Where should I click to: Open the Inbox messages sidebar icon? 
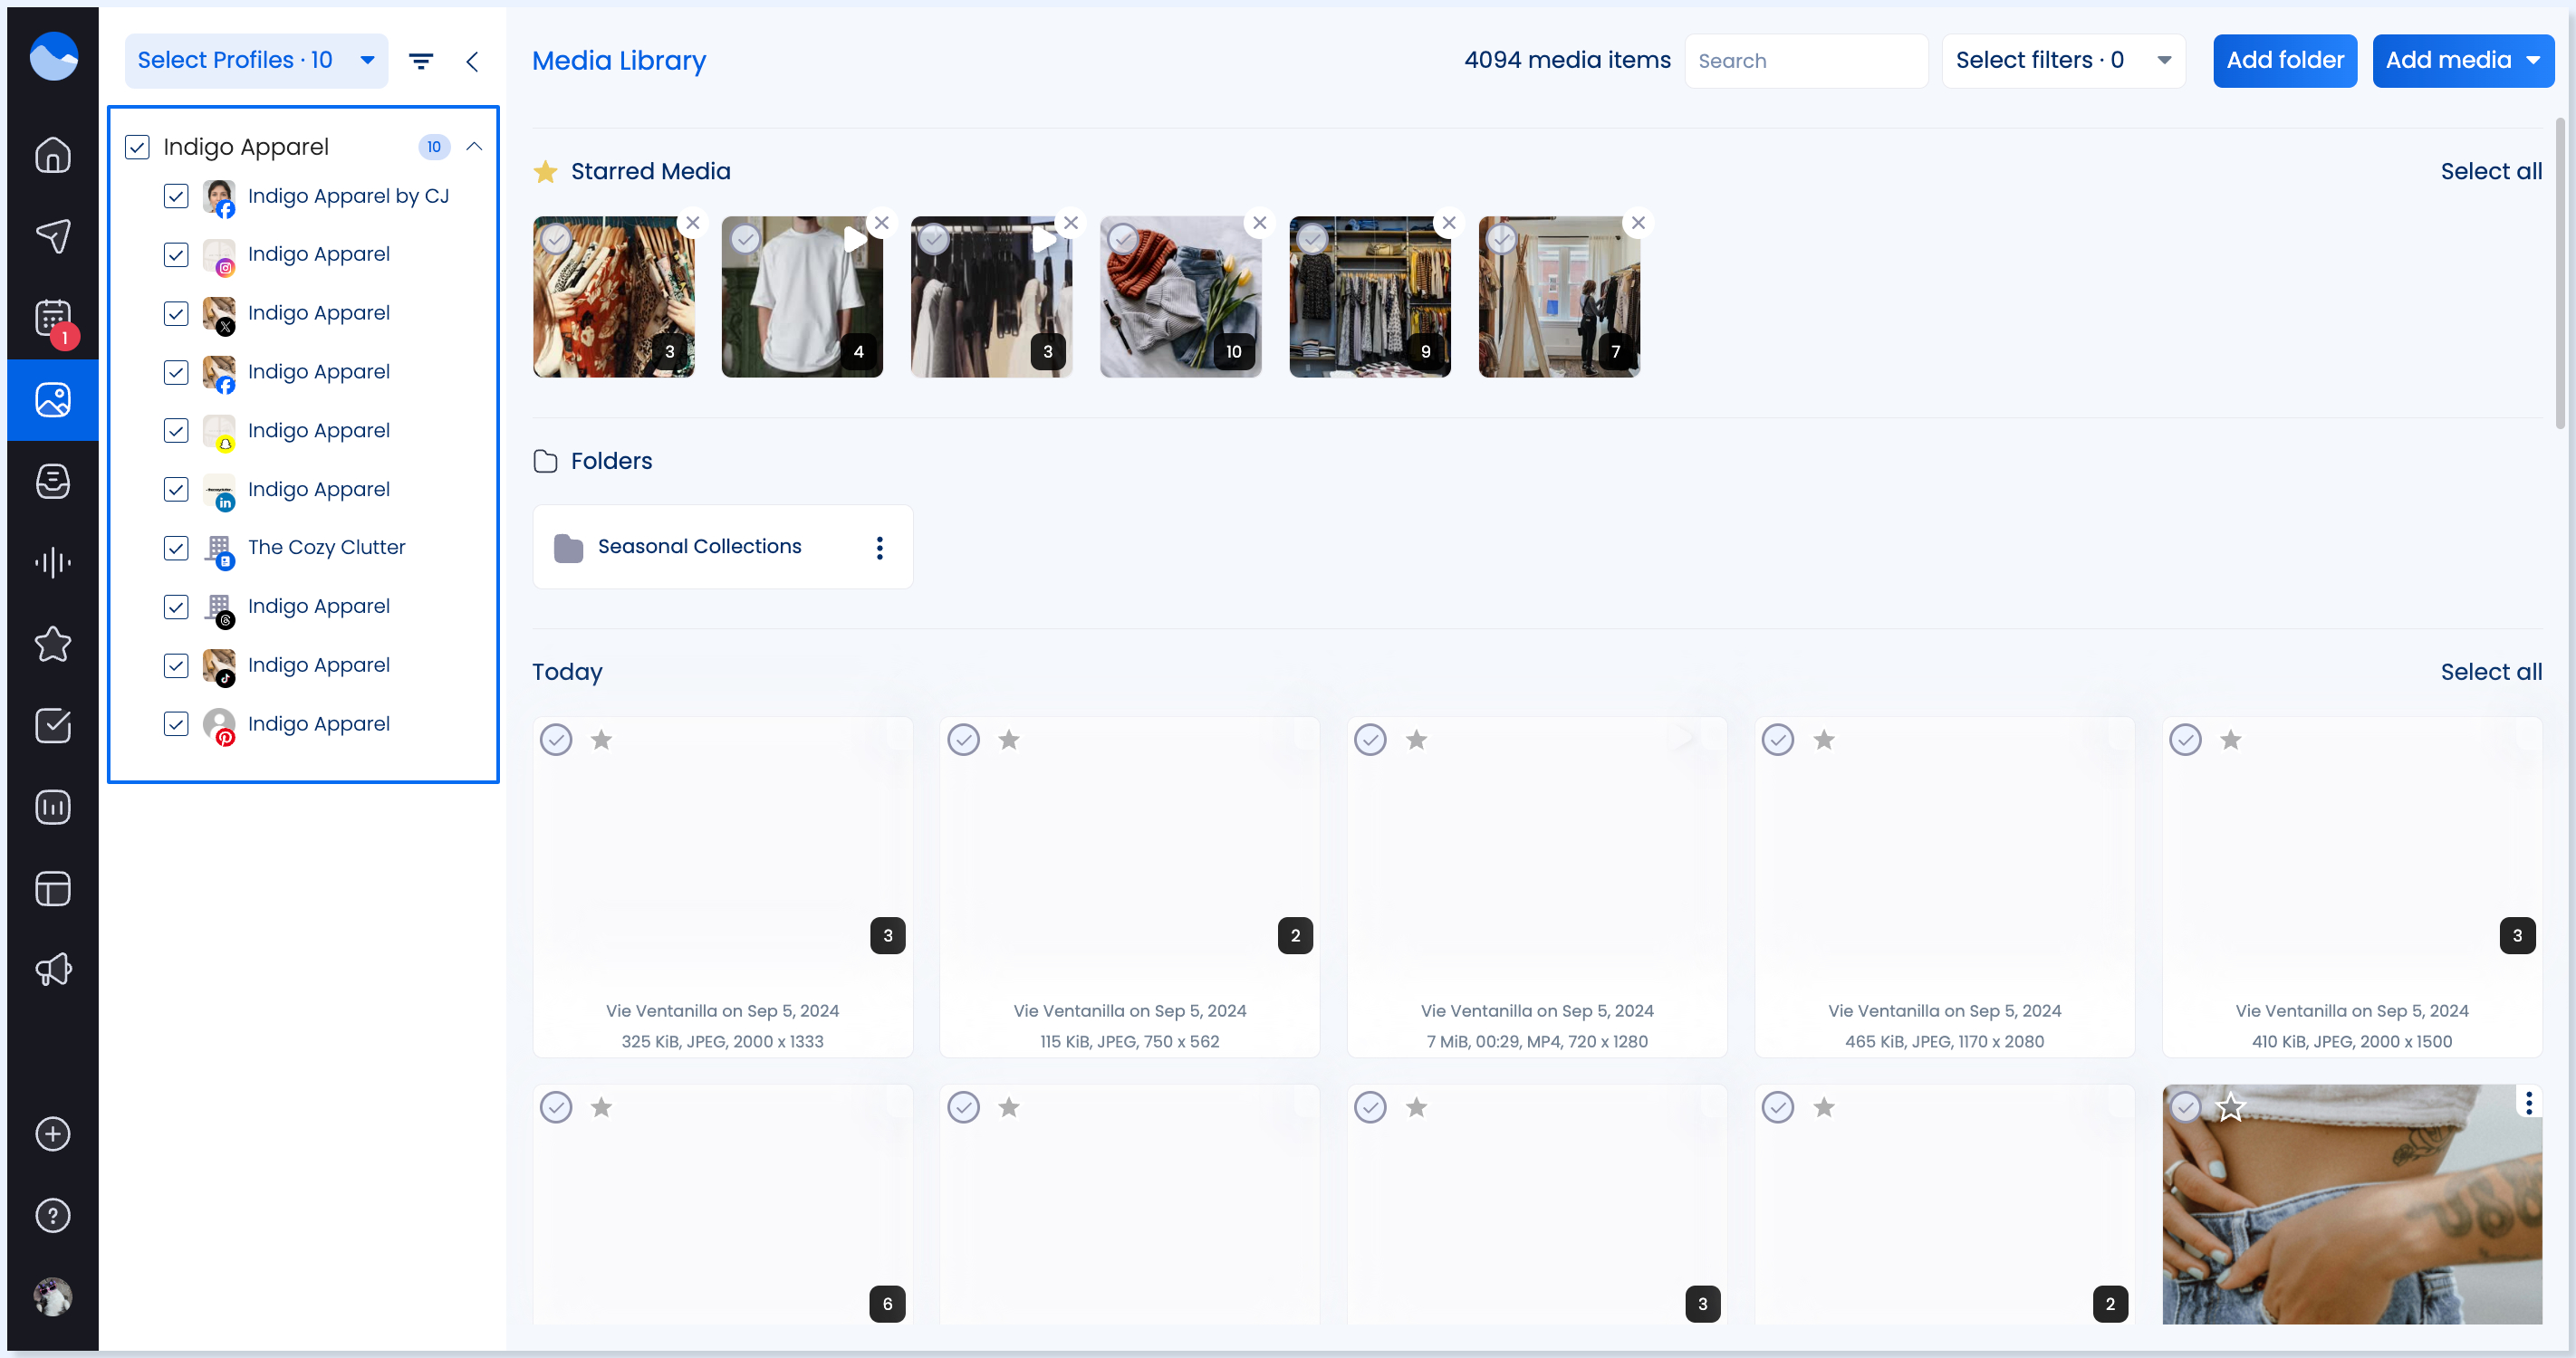pyautogui.click(x=52, y=481)
